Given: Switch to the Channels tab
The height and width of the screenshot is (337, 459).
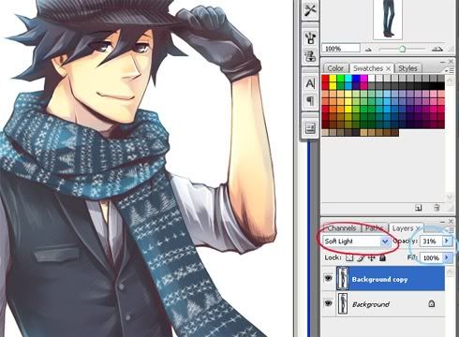Looking at the screenshot, I should coord(342,228).
